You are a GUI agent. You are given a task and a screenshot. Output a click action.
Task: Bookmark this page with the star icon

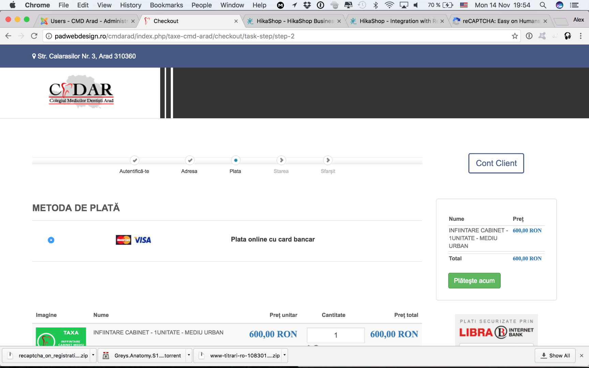point(515,36)
